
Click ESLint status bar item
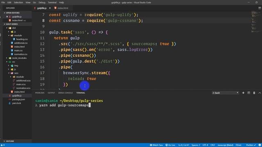tap(238, 145)
